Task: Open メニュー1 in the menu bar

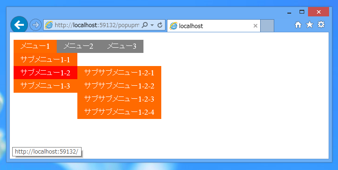Action: 35,46
